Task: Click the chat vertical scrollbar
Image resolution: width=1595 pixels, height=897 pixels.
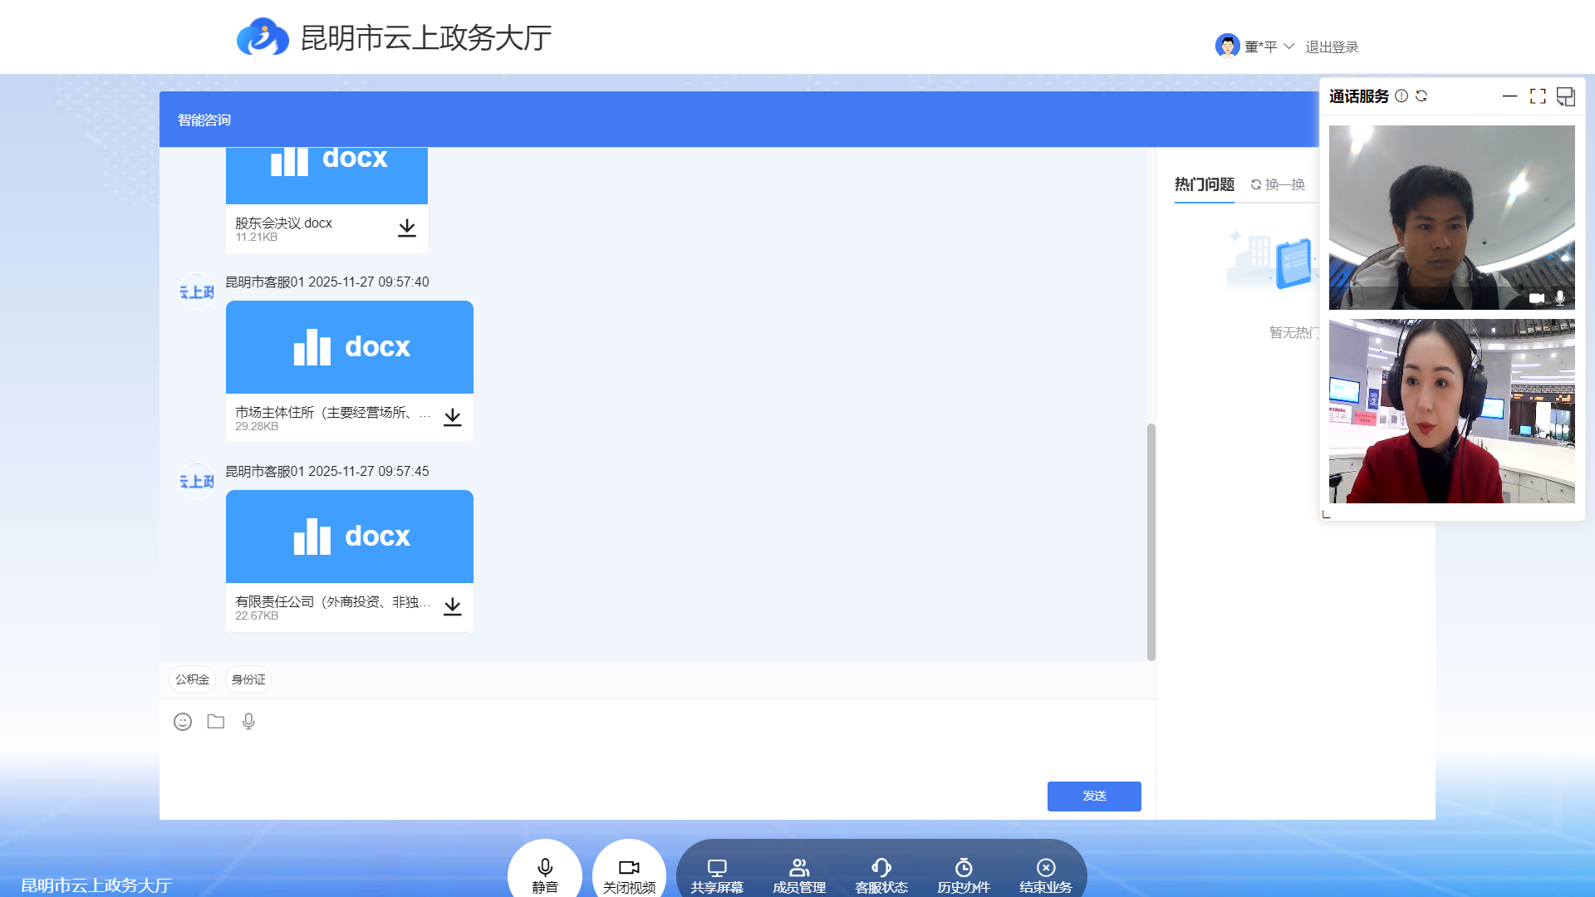Action: tap(1151, 540)
